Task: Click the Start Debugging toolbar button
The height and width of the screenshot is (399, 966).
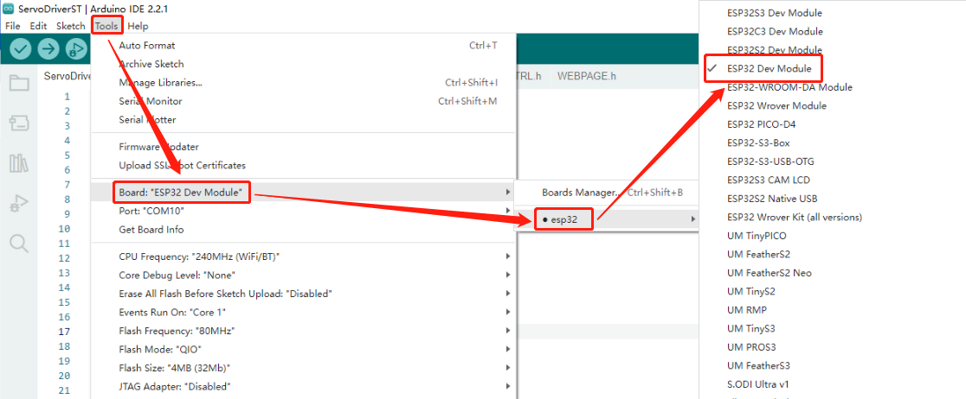Action: [76, 48]
